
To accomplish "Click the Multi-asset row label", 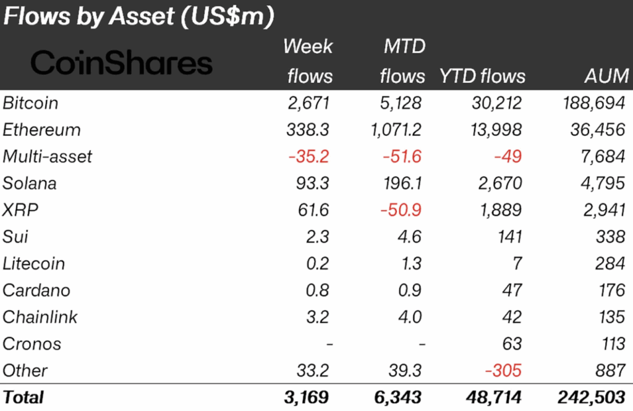I will 47,156.
